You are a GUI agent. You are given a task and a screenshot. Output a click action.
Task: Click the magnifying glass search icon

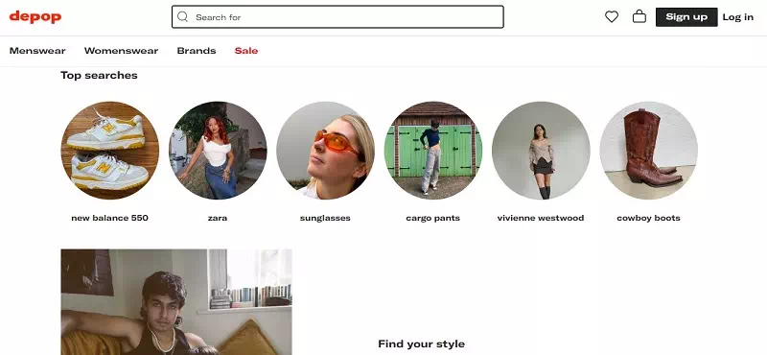click(x=182, y=17)
